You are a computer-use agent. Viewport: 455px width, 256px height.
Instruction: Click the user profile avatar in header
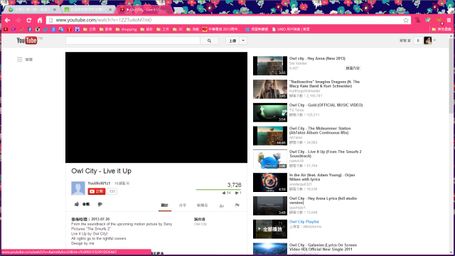coord(428,41)
